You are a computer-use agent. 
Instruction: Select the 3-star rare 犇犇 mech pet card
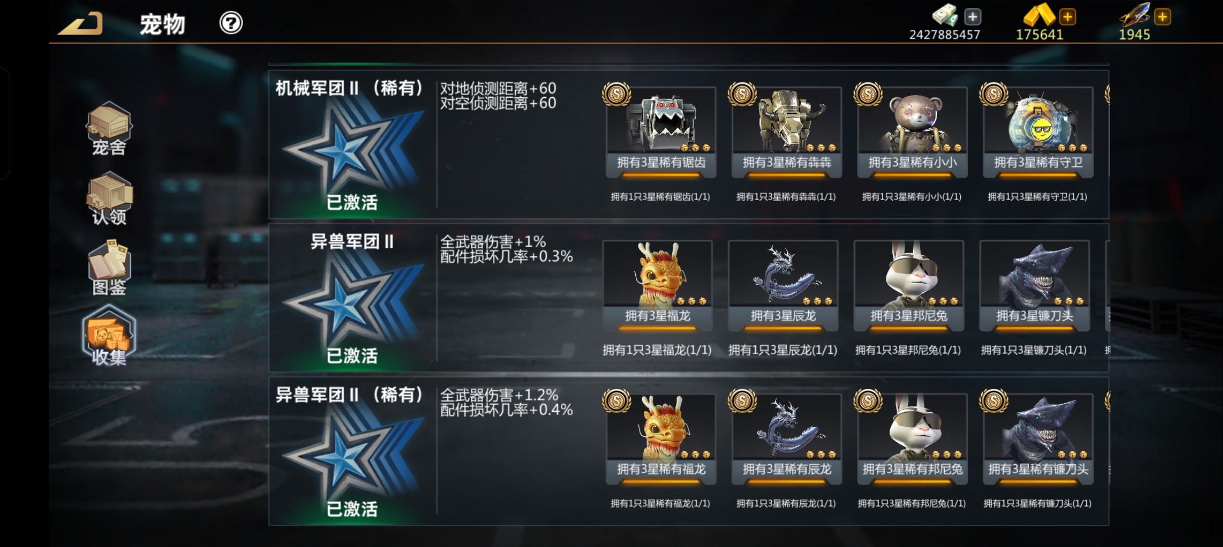pos(786,133)
